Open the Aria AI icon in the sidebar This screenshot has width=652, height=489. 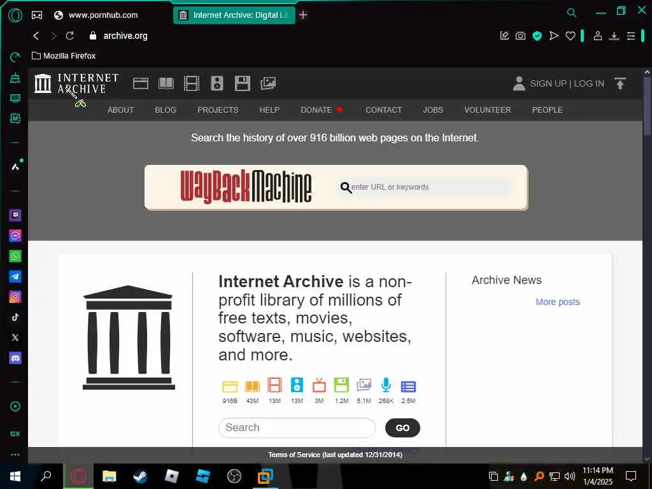(15, 167)
